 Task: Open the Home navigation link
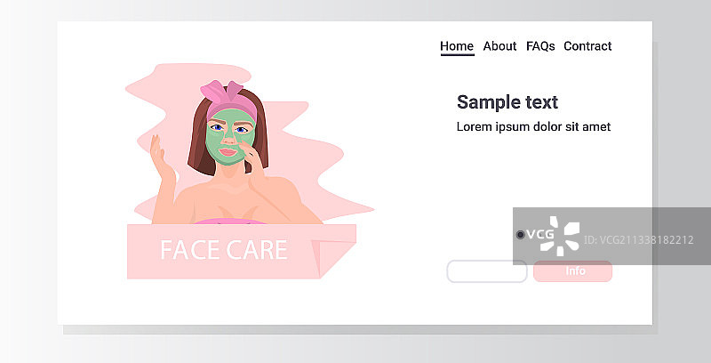click(x=457, y=46)
